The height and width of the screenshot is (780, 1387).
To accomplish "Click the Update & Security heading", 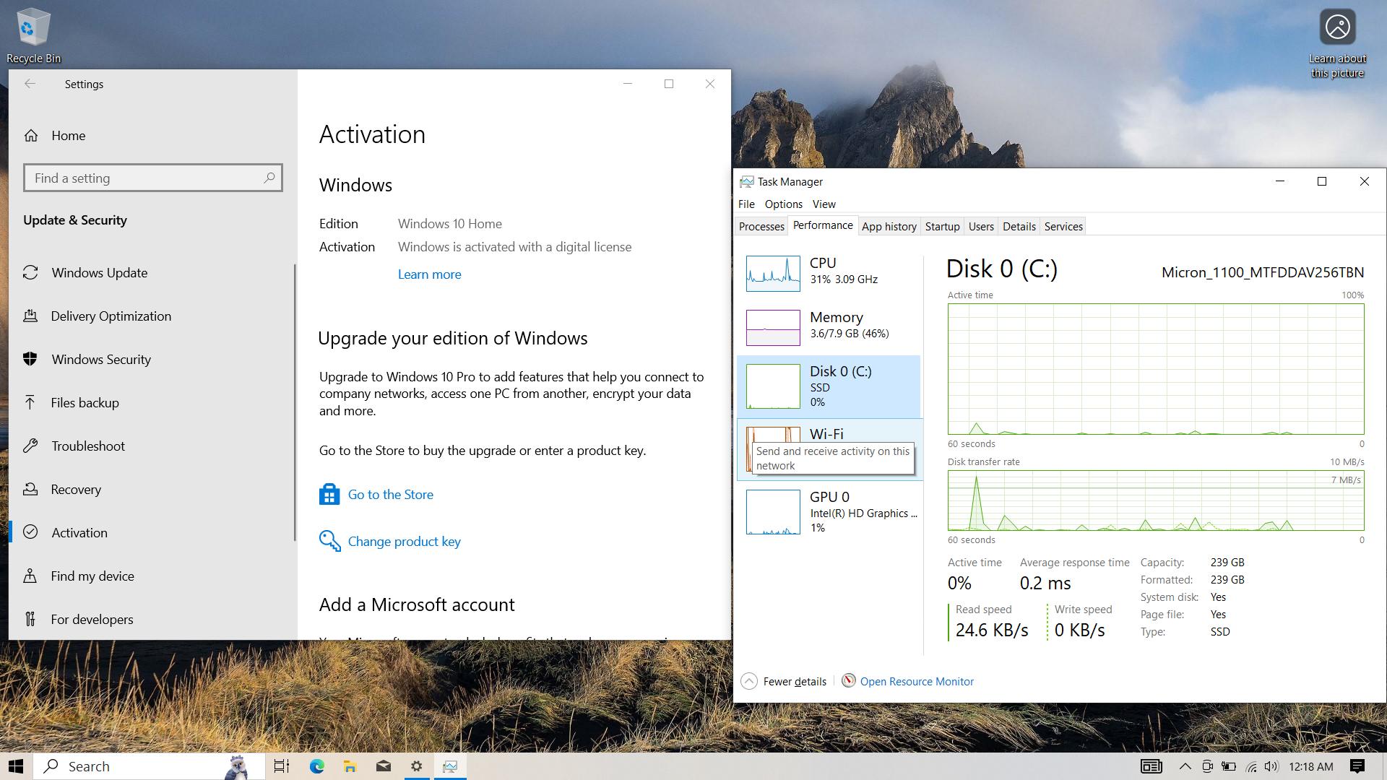I will click(x=75, y=220).
